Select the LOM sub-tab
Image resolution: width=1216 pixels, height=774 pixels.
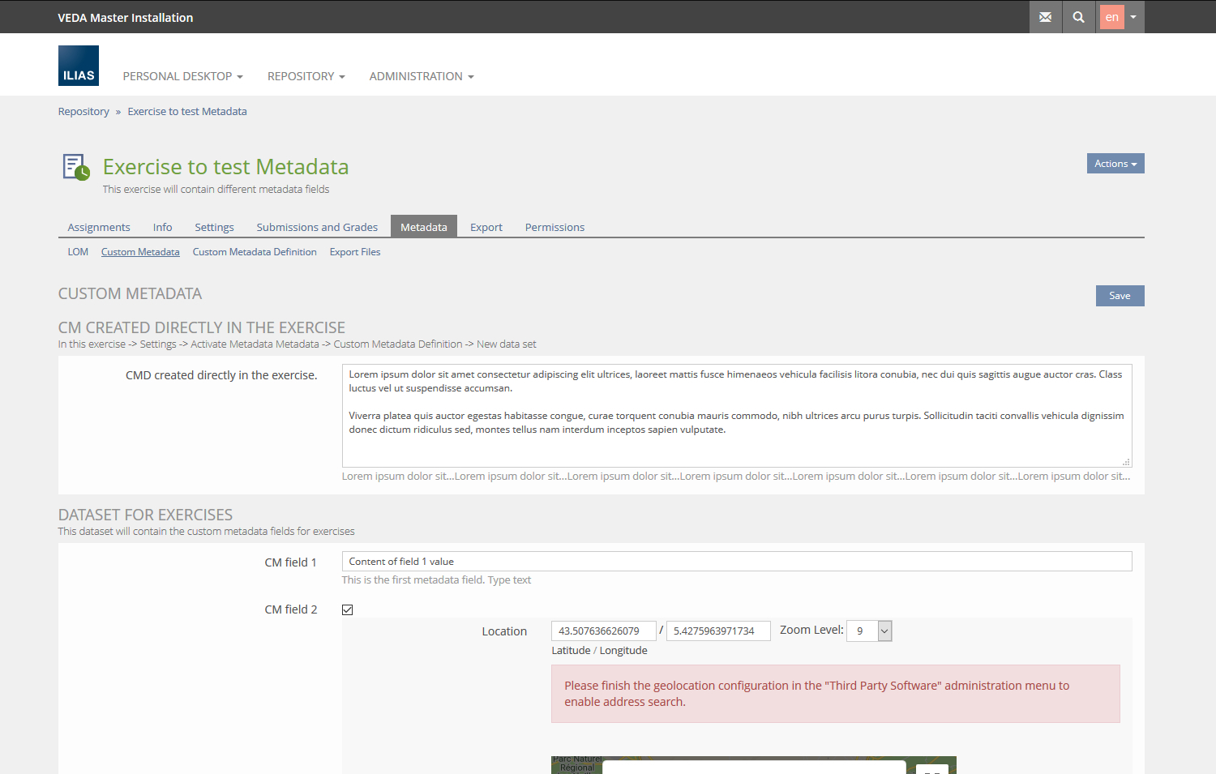tap(78, 252)
